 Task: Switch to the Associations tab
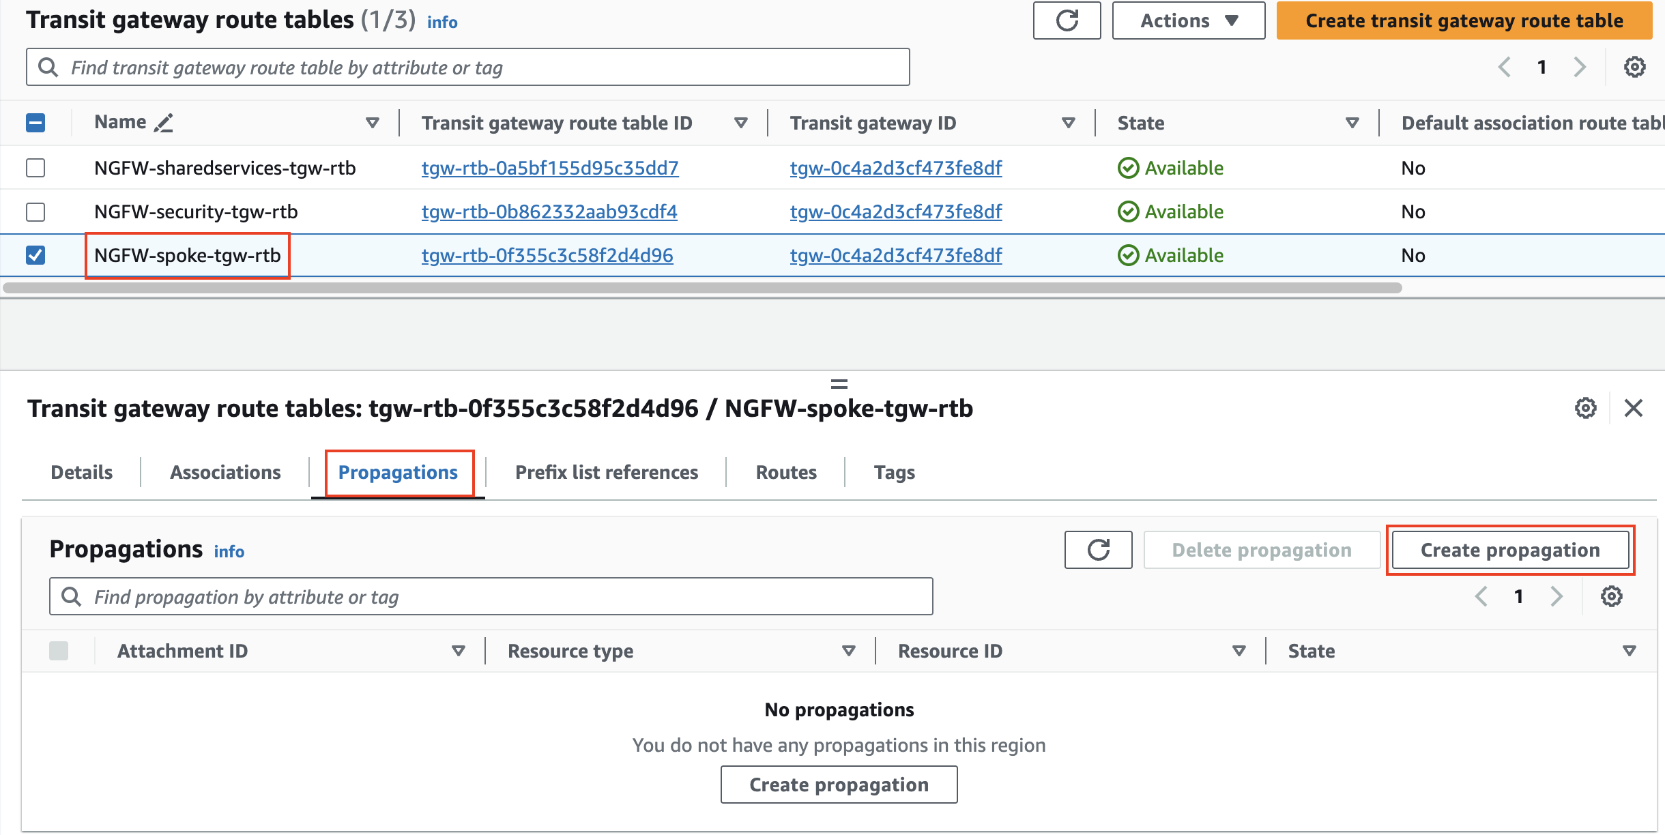tap(225, 472)
